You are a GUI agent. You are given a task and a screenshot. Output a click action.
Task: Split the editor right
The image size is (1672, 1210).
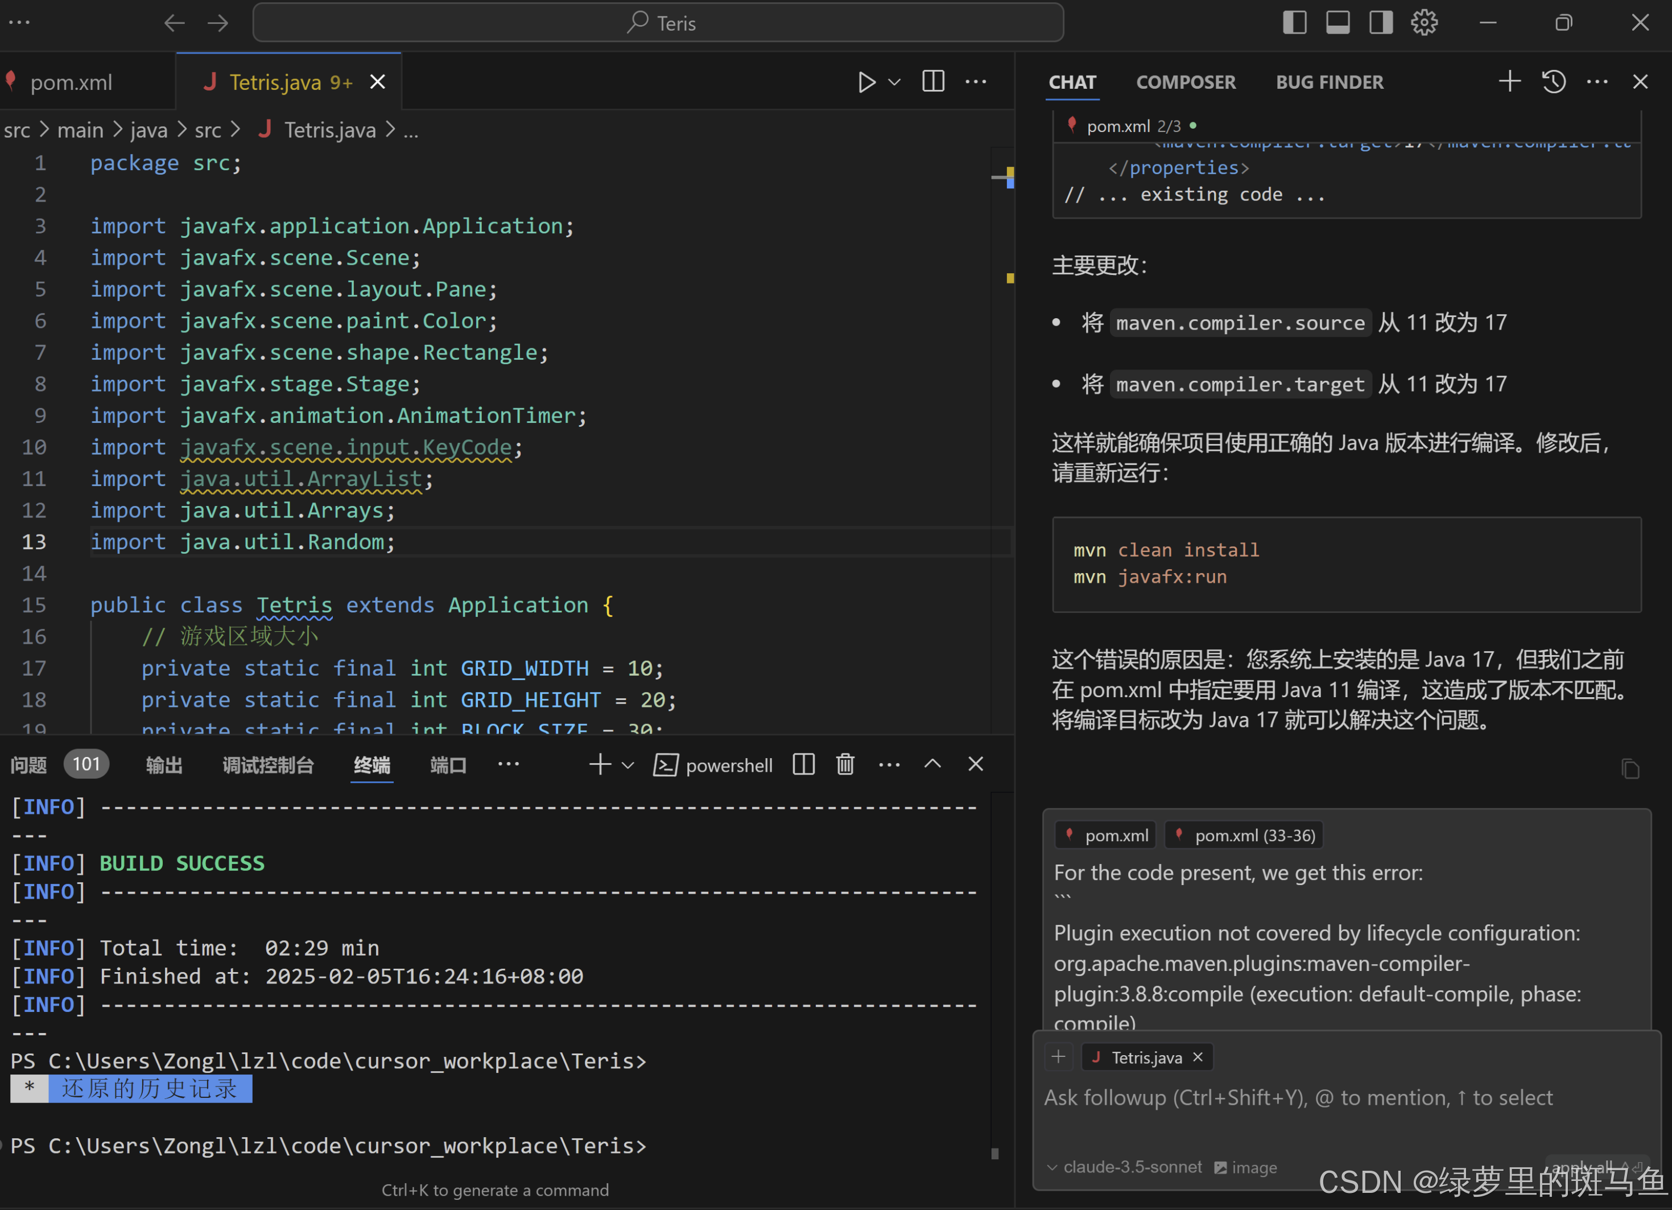pyautogui.click(x=934, y=82)
